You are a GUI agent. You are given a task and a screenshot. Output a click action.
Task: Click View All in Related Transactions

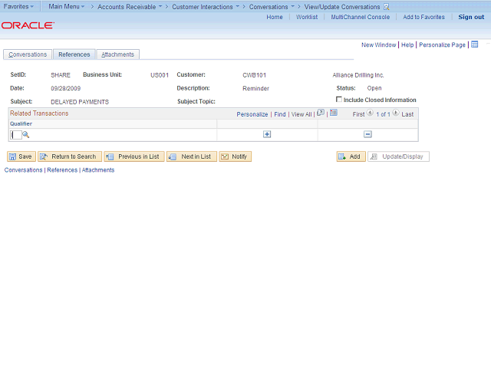302,114
